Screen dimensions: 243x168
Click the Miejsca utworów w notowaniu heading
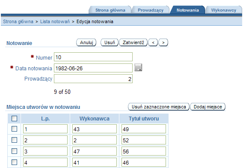pos(43,107)
